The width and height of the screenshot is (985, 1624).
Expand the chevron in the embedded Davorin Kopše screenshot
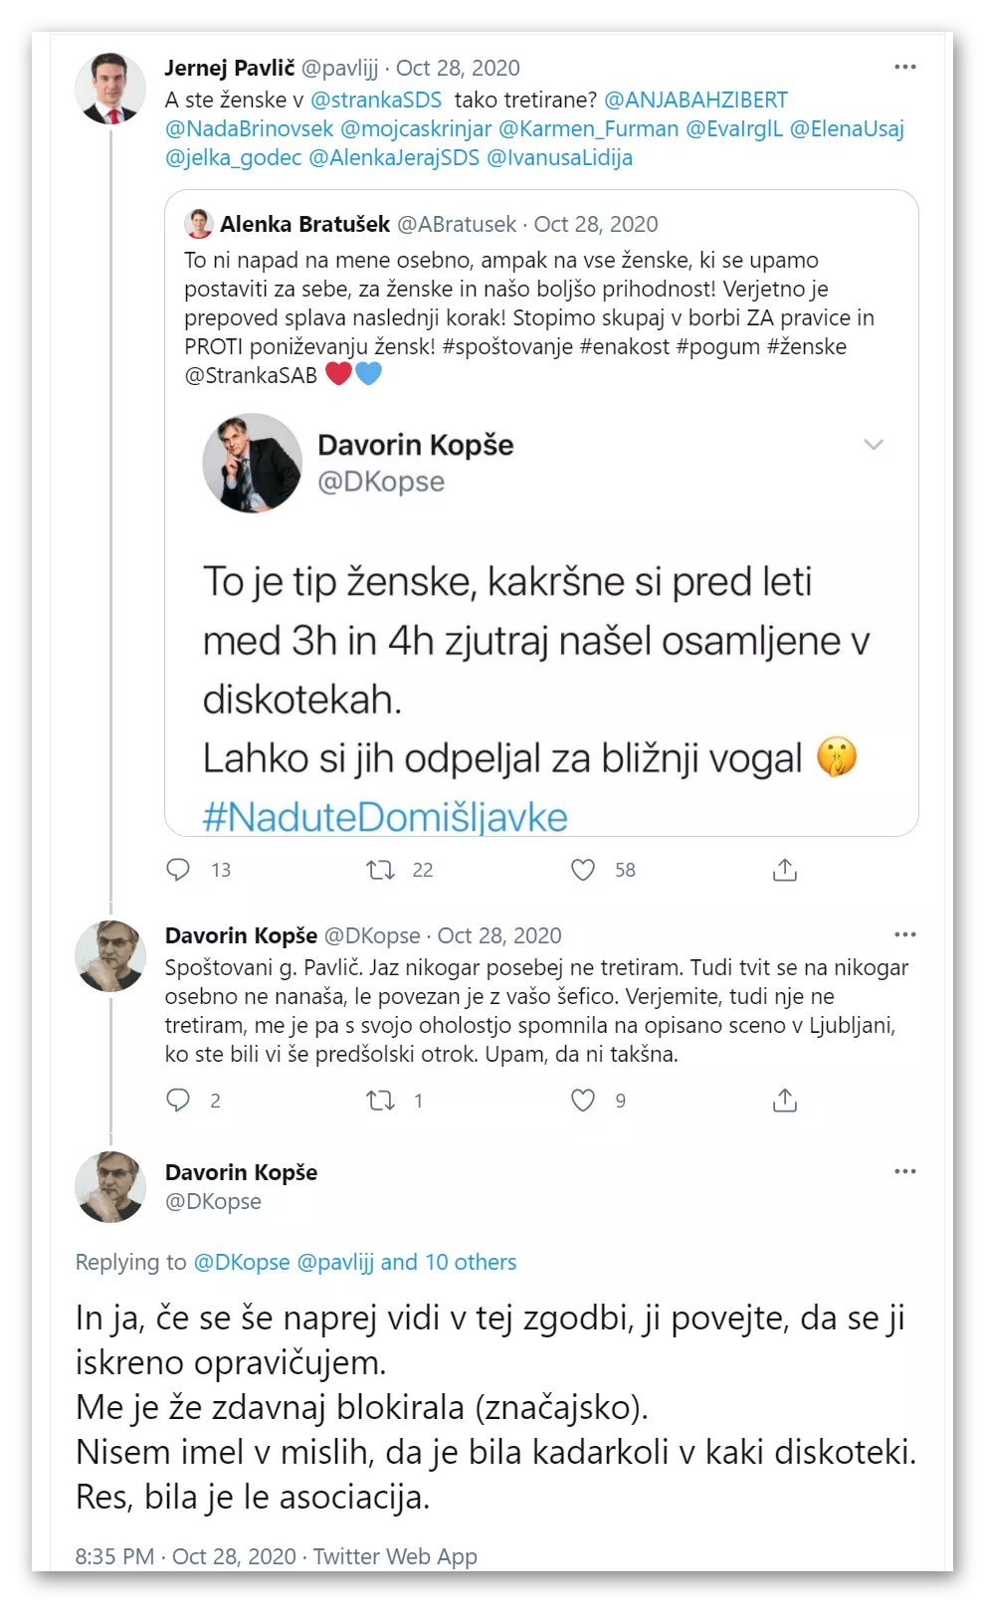tap(874, 445)
